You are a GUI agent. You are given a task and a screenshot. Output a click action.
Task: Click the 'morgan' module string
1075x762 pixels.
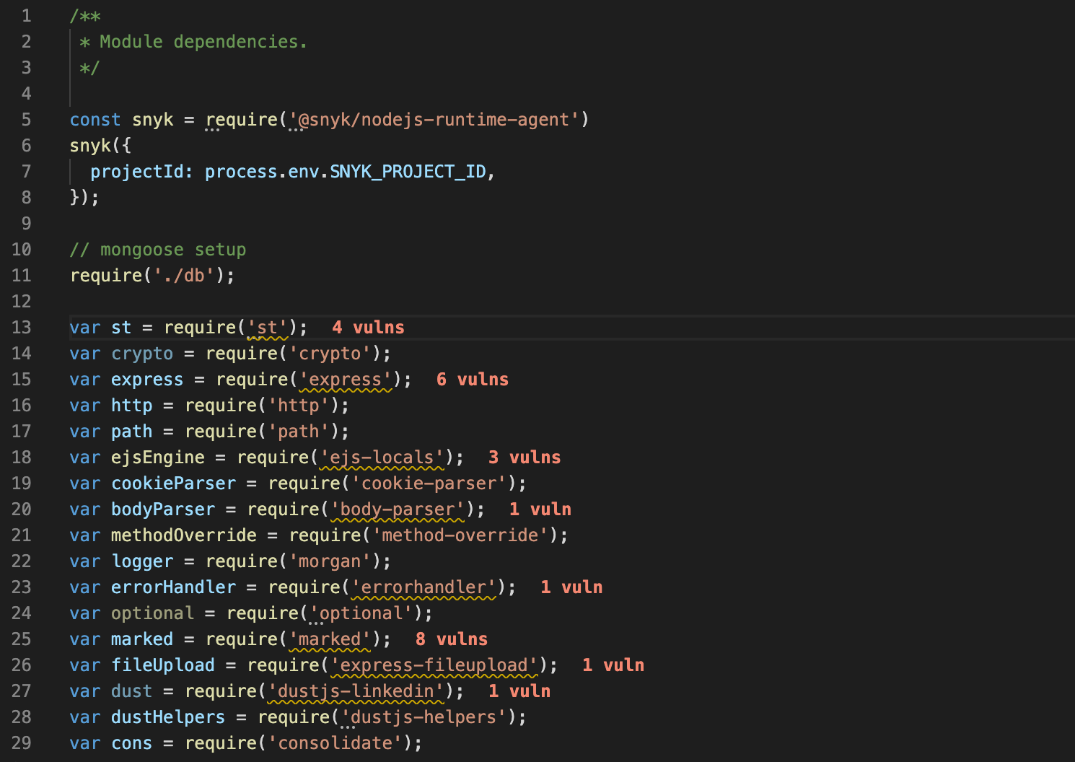tap(330, 561)
